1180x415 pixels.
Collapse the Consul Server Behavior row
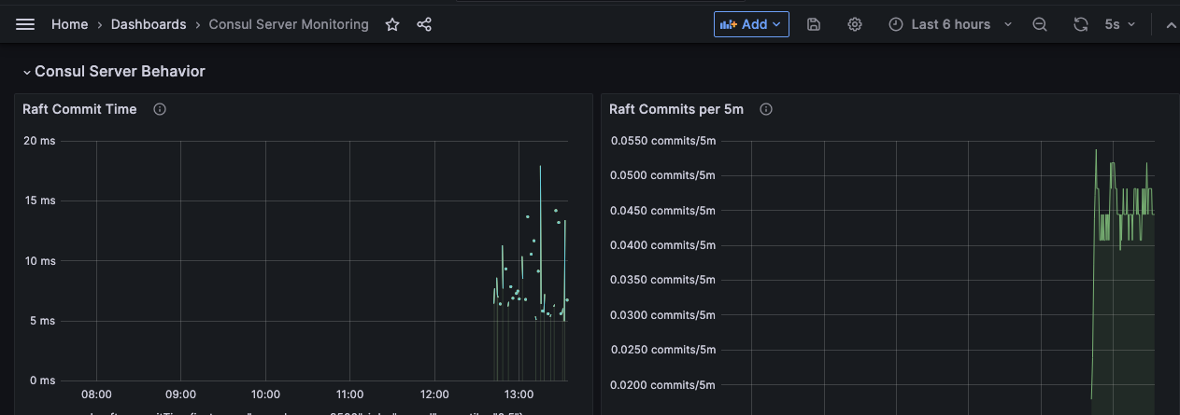pos(27,72)
